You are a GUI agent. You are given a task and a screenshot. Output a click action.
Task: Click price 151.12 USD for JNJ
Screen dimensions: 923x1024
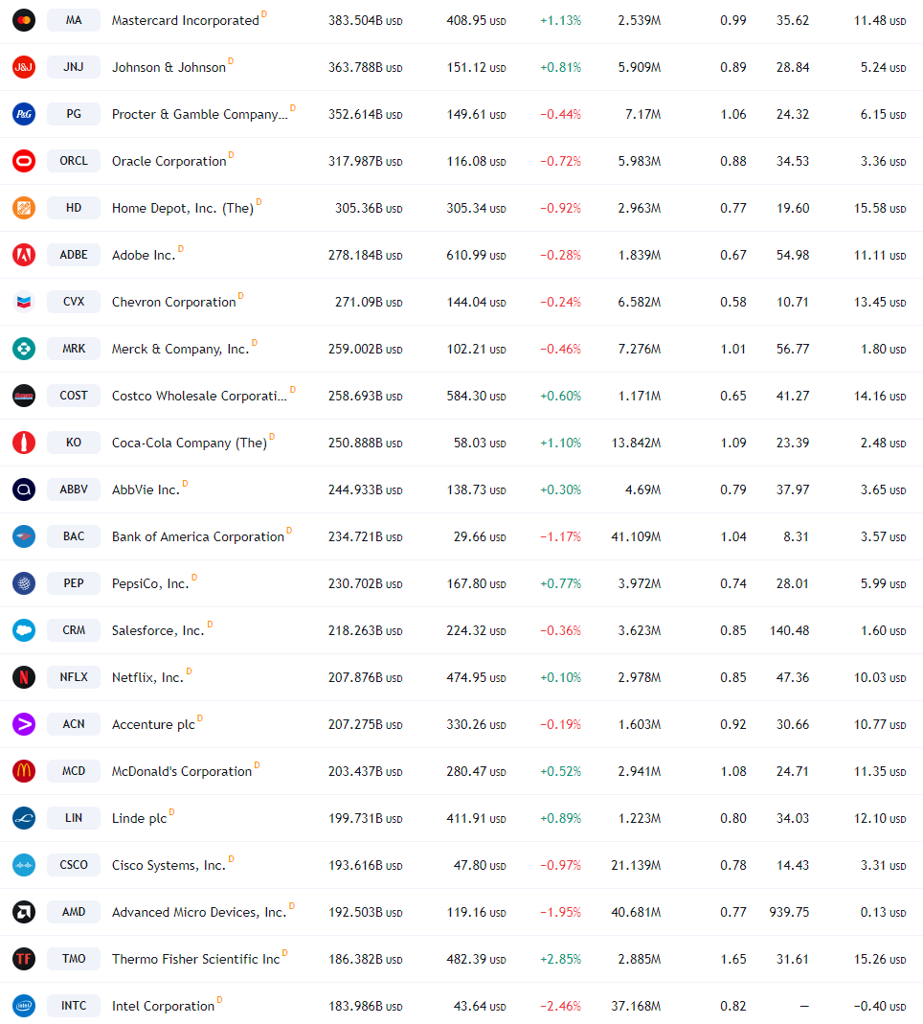pos(477,68)
